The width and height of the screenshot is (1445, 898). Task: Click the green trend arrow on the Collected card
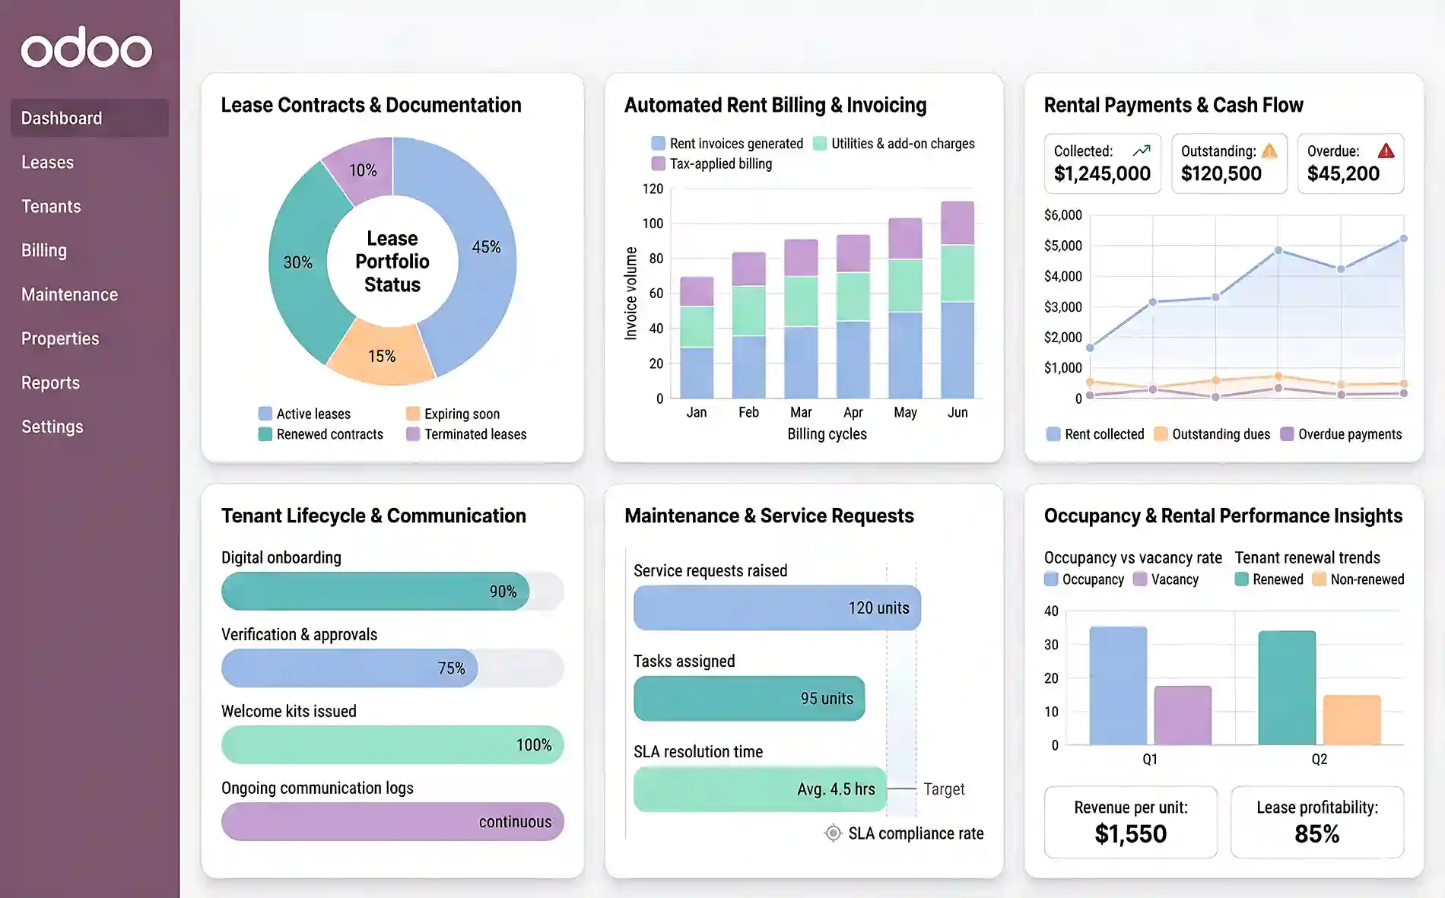click(x=1142, y=150)
